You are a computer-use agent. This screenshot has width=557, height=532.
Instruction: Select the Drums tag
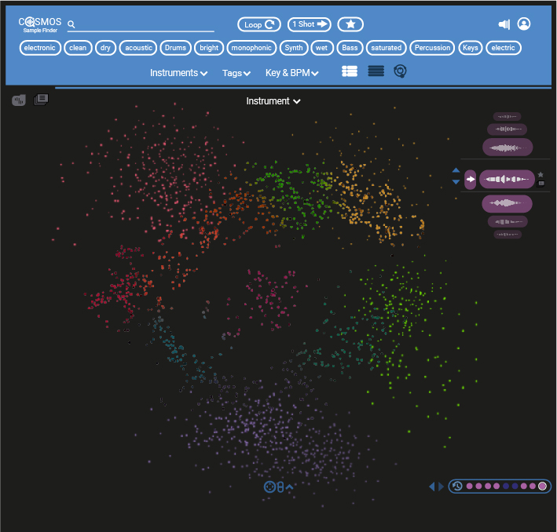[175, 48]
